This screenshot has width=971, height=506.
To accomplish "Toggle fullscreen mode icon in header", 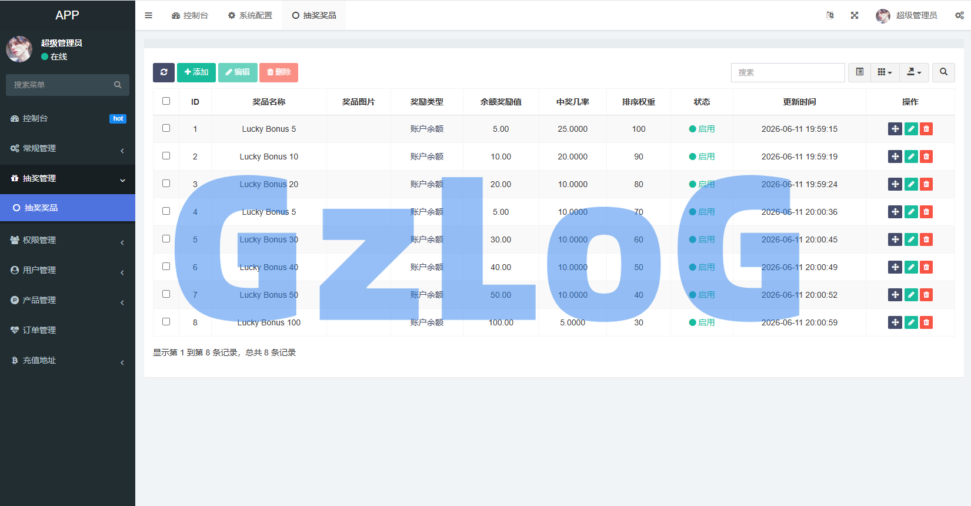I will pyautogui.click(x=855, y=15).
